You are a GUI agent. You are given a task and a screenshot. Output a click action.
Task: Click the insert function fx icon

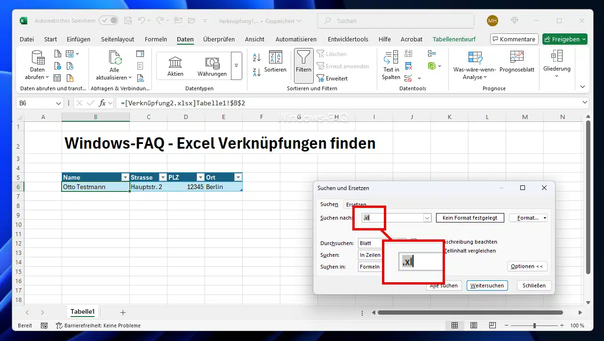[x=103, y=103]
